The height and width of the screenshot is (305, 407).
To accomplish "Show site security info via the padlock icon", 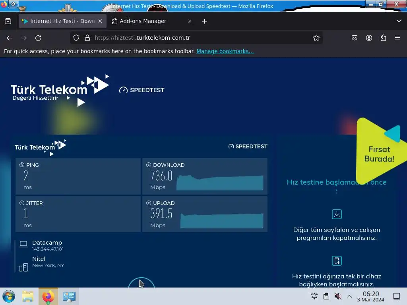I will pos(87,38).
